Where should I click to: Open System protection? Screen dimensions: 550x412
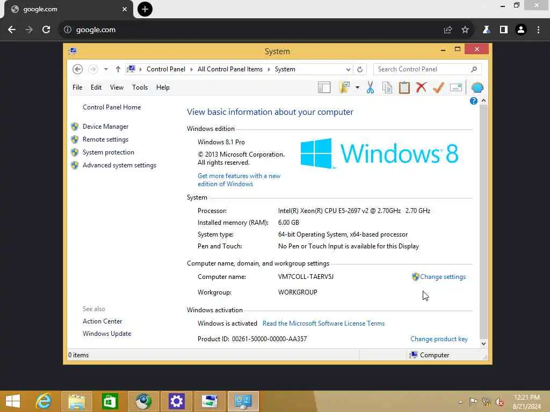108,152
